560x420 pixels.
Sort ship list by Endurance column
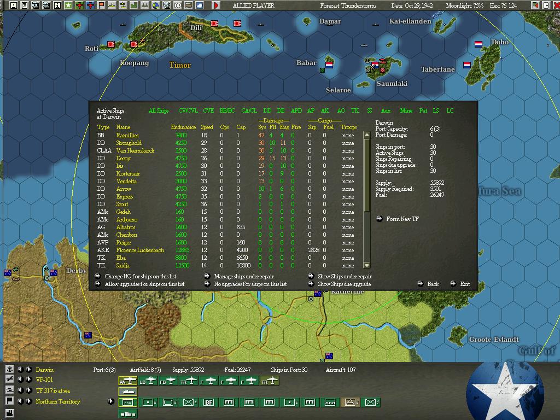coord(183,127)
